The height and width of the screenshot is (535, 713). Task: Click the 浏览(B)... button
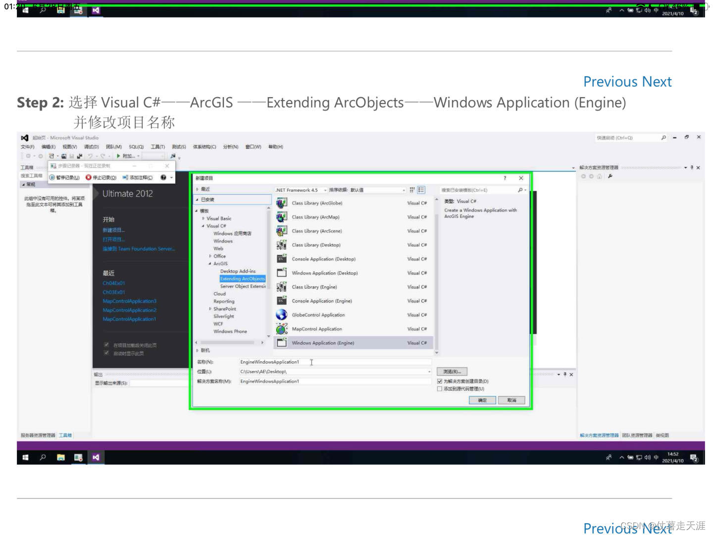point(452,372)
